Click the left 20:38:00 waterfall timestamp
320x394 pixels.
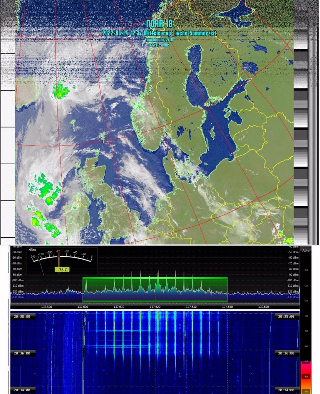22,317
